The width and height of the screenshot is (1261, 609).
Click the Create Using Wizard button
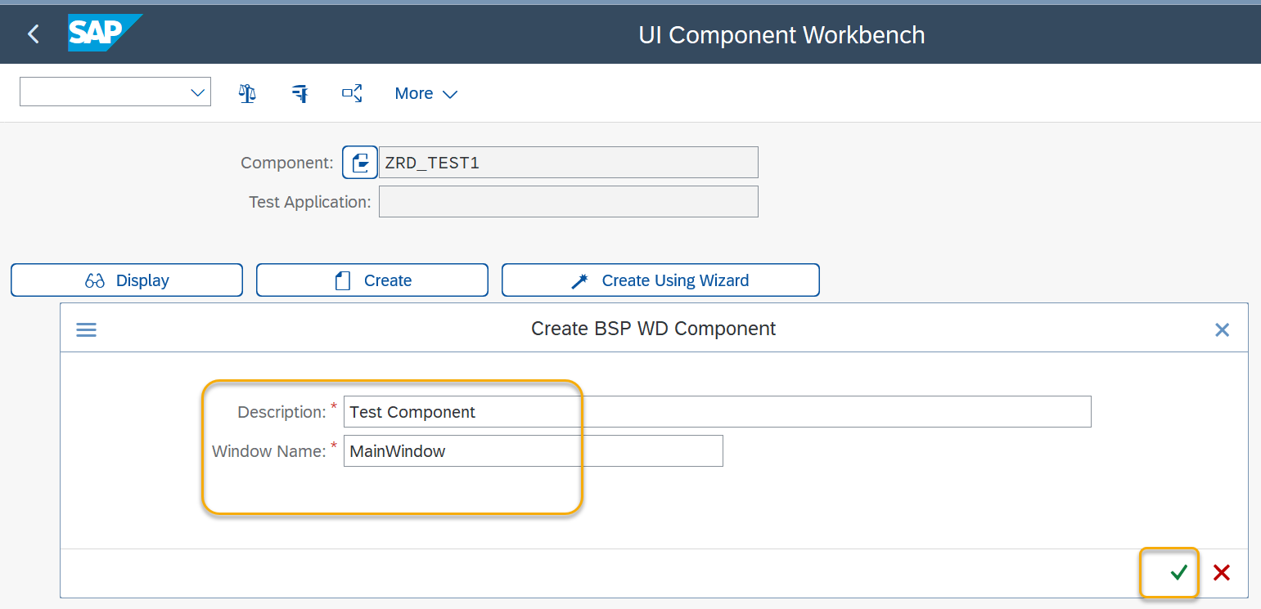tap(660, 280)
